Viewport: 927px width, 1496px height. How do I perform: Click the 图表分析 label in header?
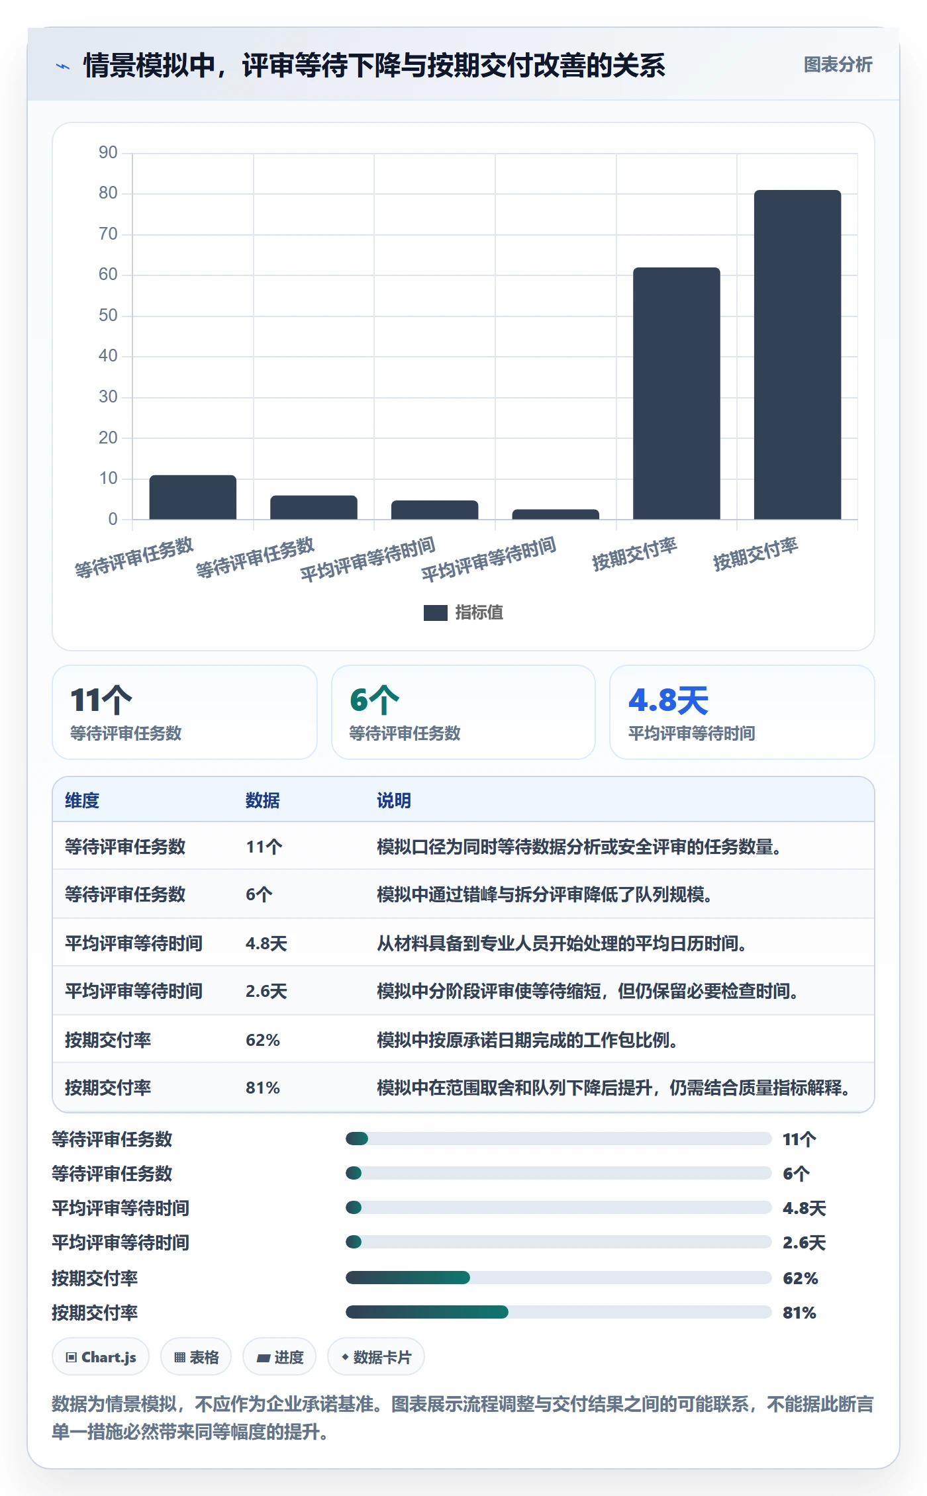838,65
